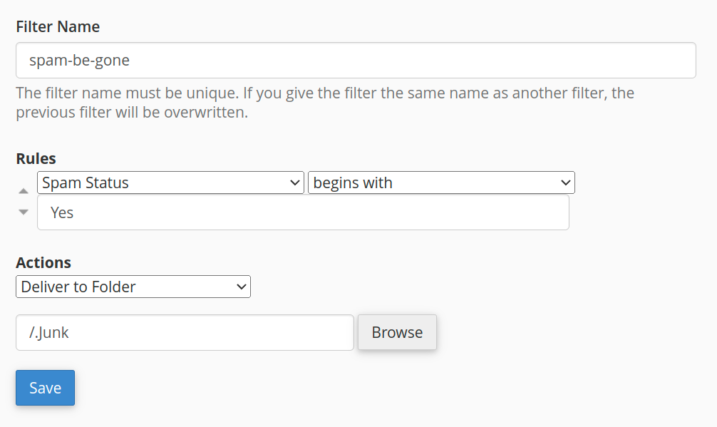Click the 'begins with' dropdown chevron arrow
This screenshot has width=717, height=427.
tap(566, 183)
